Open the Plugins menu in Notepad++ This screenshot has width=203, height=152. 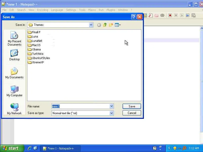click(x=111, y=10)
